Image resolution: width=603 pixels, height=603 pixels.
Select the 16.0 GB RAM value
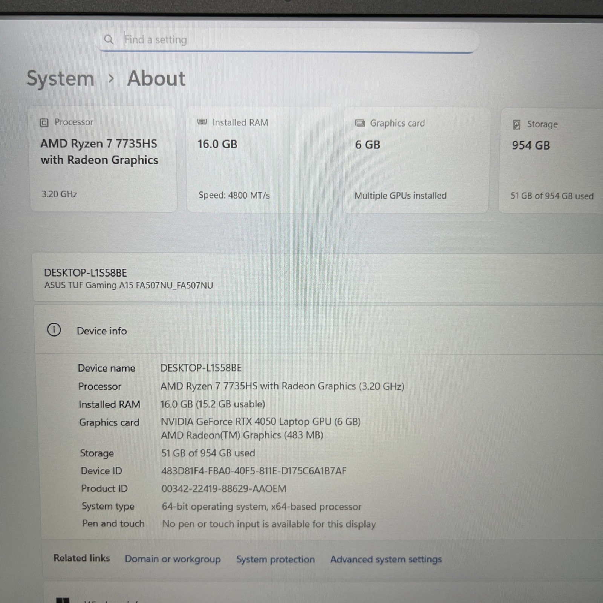coord(217,144)
